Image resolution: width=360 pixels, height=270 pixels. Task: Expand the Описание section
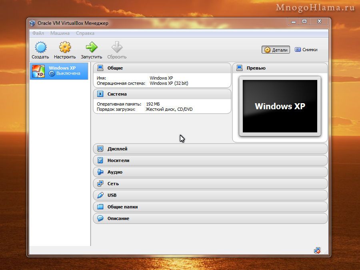(210, 218)
